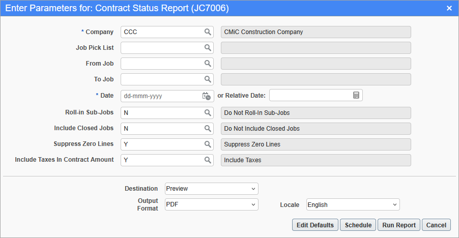Viewport: 459px width, 238px height.
Task: Click the 'Locale' label
Action: pos(290,204)
